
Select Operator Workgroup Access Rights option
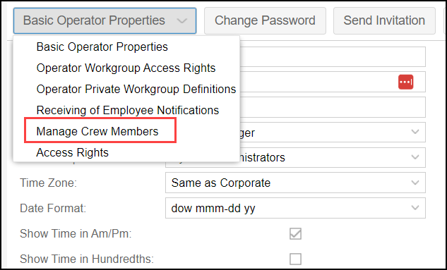click(x=126, y=68)
